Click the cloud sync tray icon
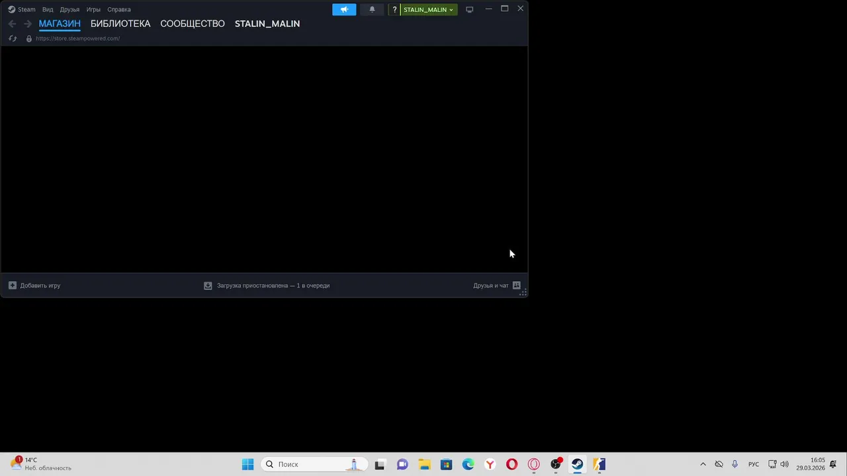This screenshot has height=476, width=847. [719, 464]
